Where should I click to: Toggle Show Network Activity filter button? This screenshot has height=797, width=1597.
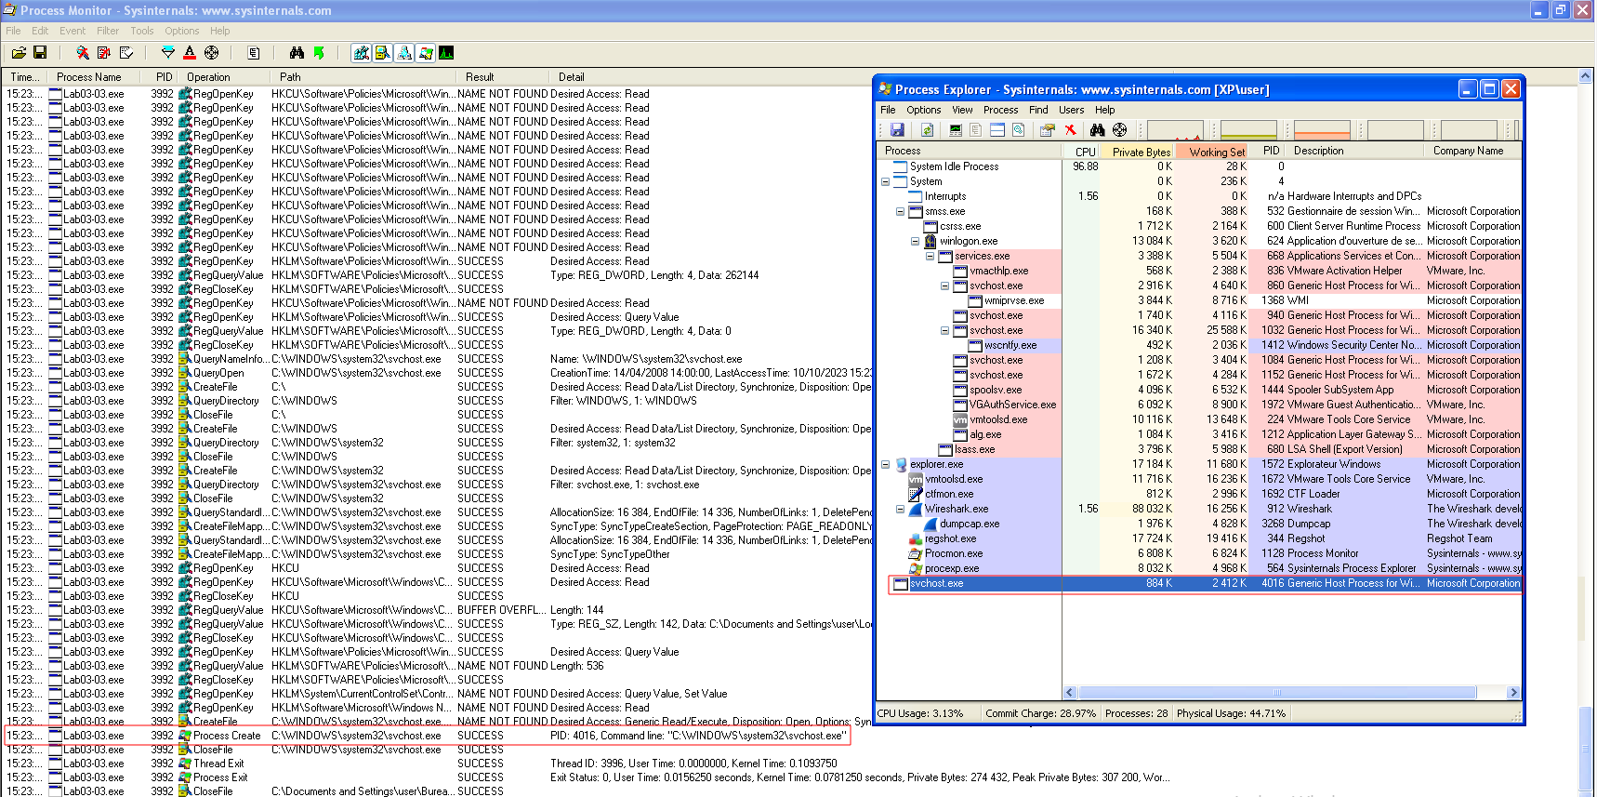click(x=404, y=53)
